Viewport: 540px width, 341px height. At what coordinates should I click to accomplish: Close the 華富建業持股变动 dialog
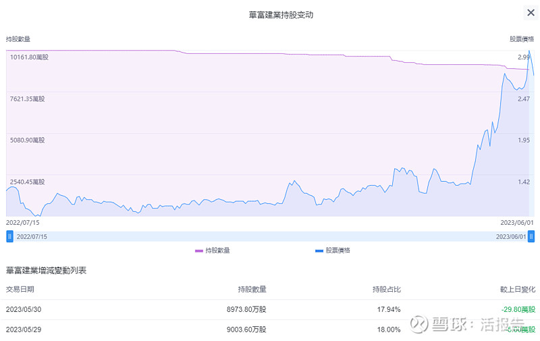tap(531, 13)
